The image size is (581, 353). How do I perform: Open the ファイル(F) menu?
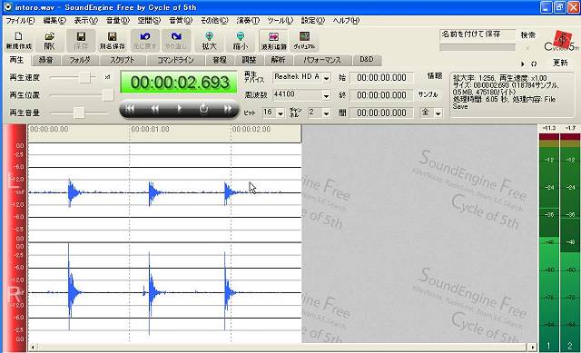pyautogui.click(x=20, y=21)
